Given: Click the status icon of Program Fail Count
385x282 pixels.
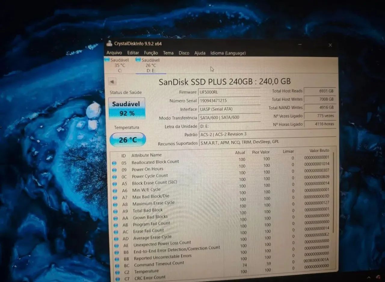Looking at the screenshot, I should point(116,225).
